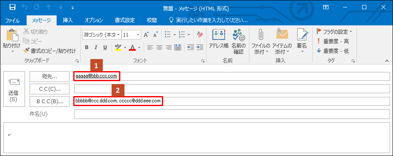Increase font size with large A icon
Viewport: 393px width, 156px height.
point(147,35)
